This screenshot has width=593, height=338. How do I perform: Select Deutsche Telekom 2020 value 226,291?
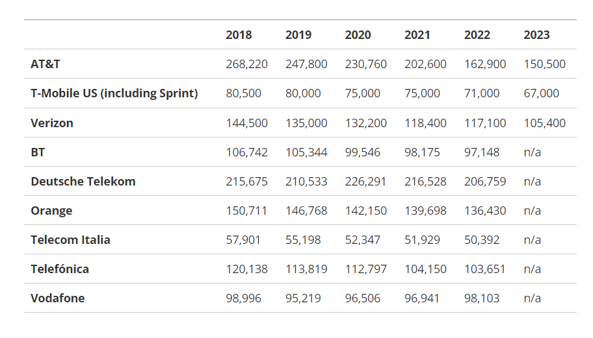(365, 182)
